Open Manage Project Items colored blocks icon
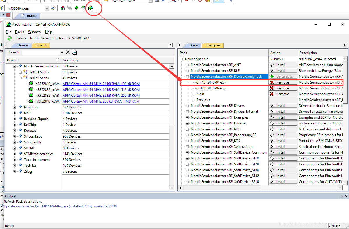349x229 pixels. [63, 8]
